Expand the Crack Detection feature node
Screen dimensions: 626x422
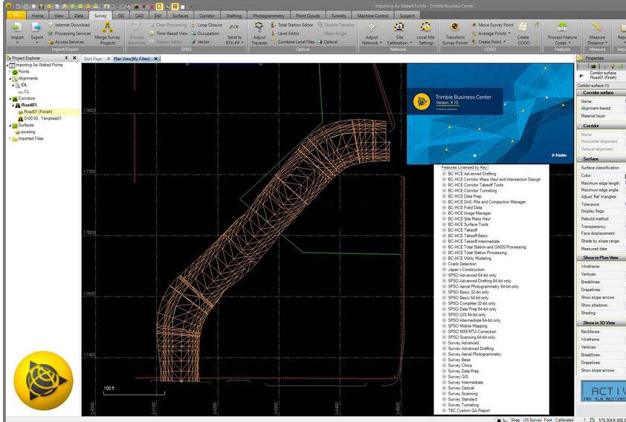(x=444, y=264)
